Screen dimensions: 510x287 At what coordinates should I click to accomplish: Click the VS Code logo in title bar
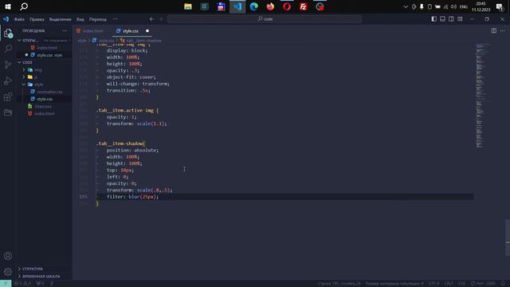point(6,19)
